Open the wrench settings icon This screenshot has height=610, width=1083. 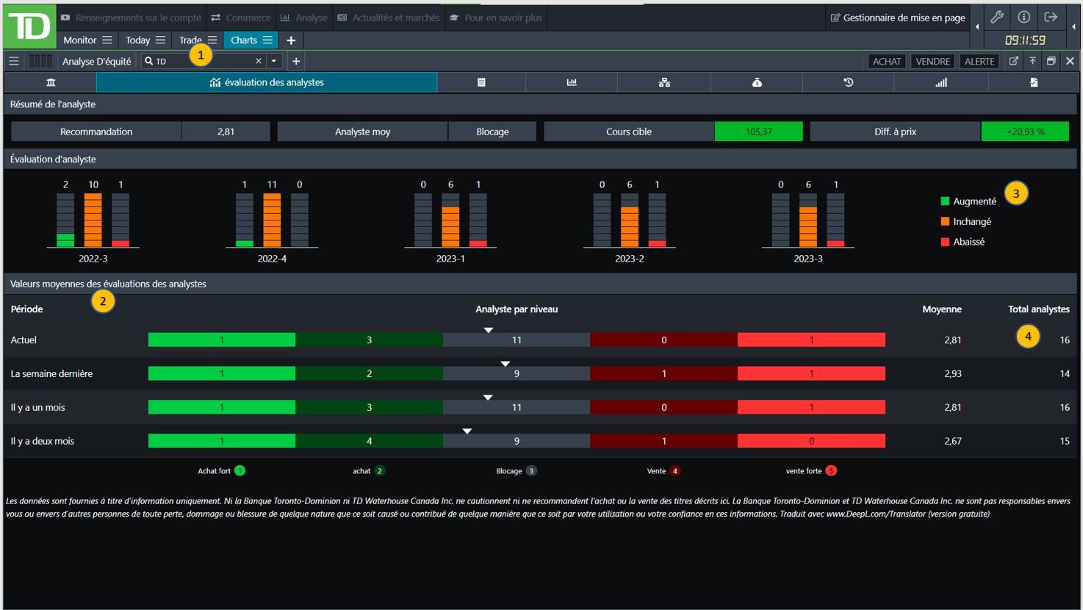click(997, 17)
